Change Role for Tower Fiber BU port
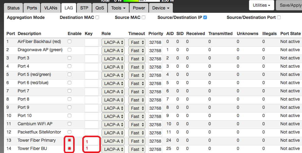Viewport: 302px width, 153px height. [x=113, y=149]
